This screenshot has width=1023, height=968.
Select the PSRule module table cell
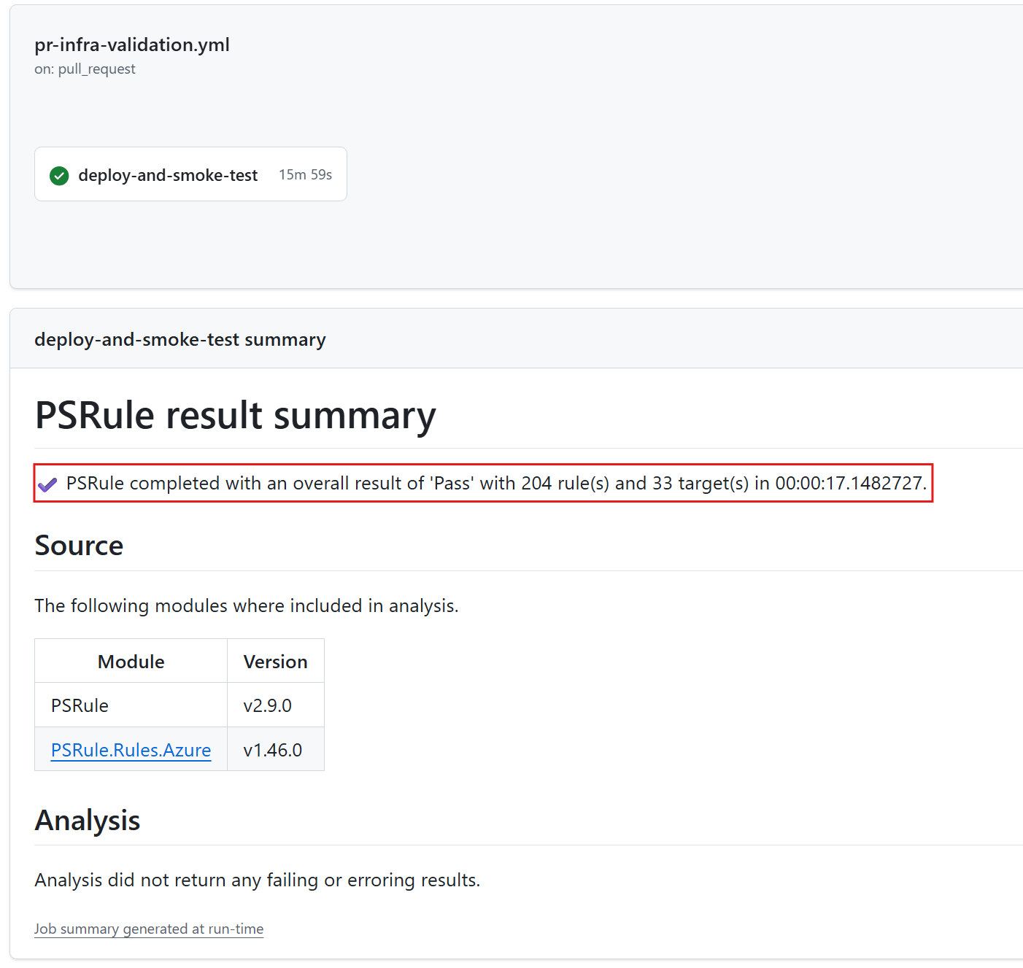pyautogui.click(x=80, y=705)
